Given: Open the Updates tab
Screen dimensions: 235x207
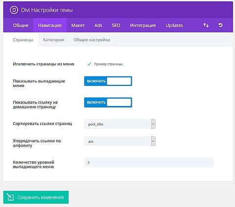Looking at the screenshot, I should tap(174, 26).
